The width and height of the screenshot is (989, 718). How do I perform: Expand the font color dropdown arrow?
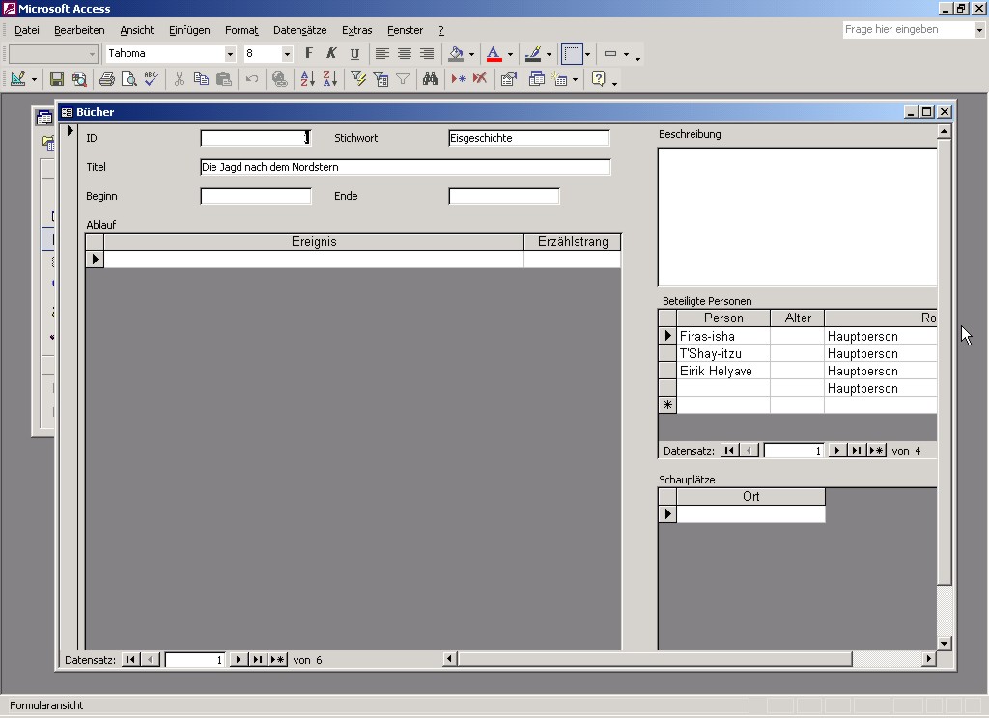coord(510,54)
